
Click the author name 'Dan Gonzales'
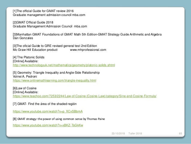point(23,38)
